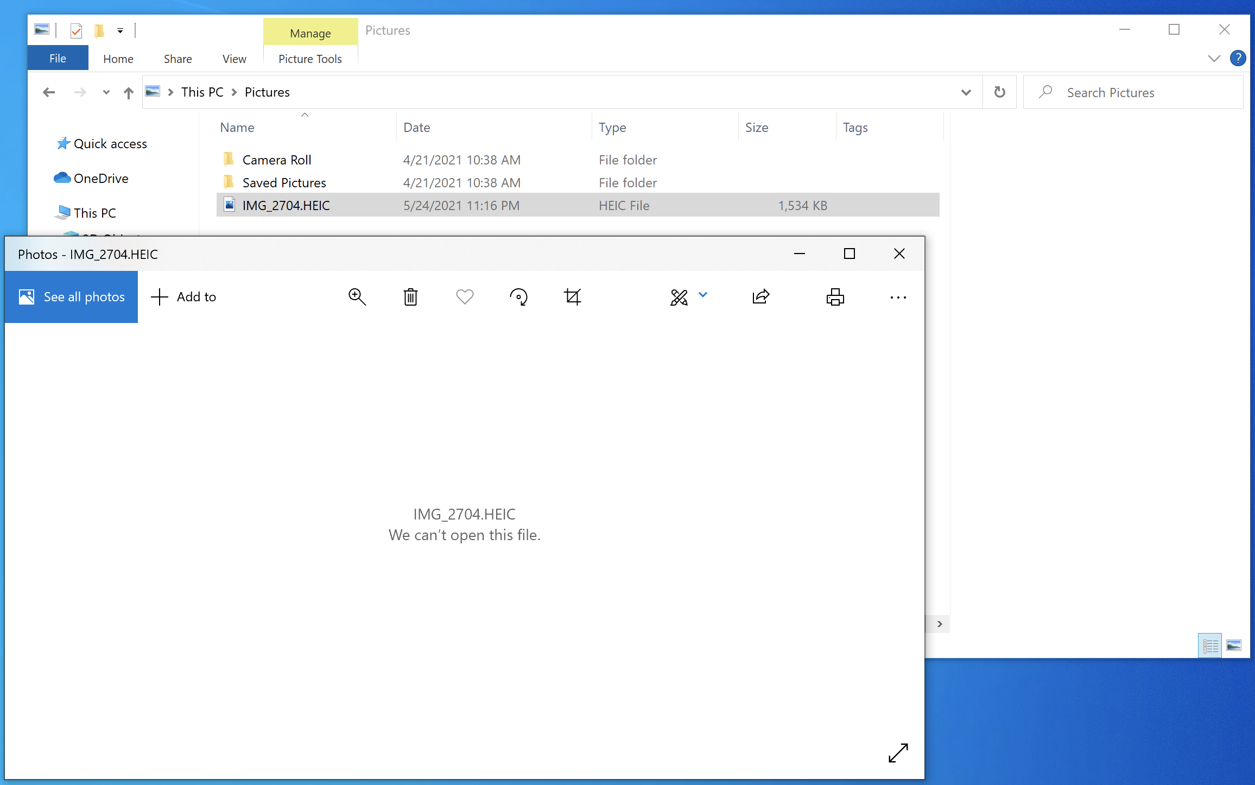Click See all photos button
The height and width of the screenshot is (785, 1255).
pos(71,297)
